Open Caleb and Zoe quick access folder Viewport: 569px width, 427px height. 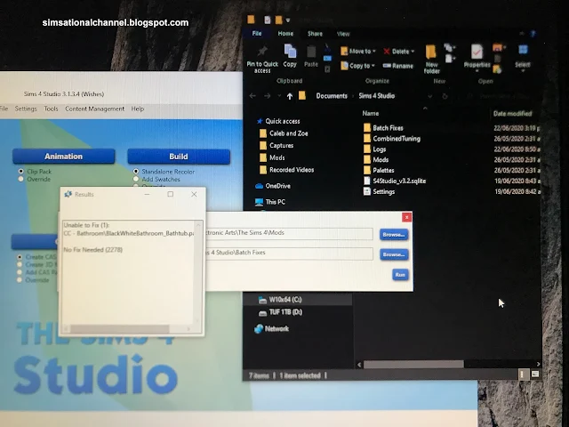click(x=284, y=133)
